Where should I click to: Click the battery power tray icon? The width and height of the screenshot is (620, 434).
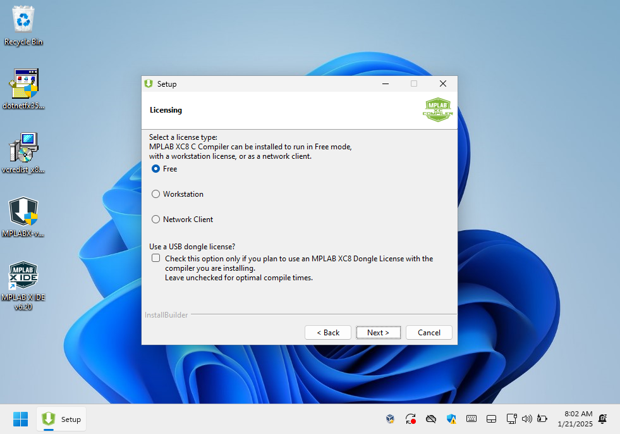pos(542,419)
